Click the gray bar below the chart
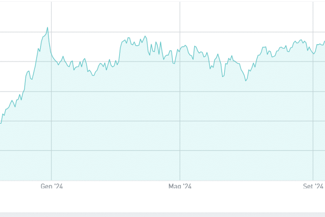The height and width of the screenshot is (217, 325). tap(162, 214)
